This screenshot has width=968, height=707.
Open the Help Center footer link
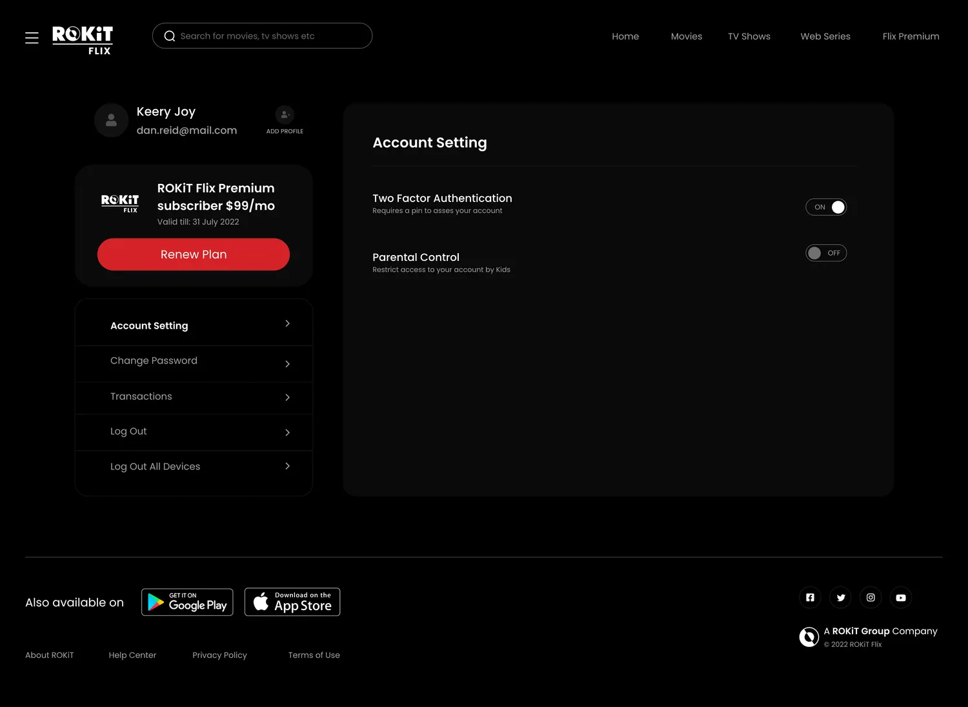[x=132, y=655]
